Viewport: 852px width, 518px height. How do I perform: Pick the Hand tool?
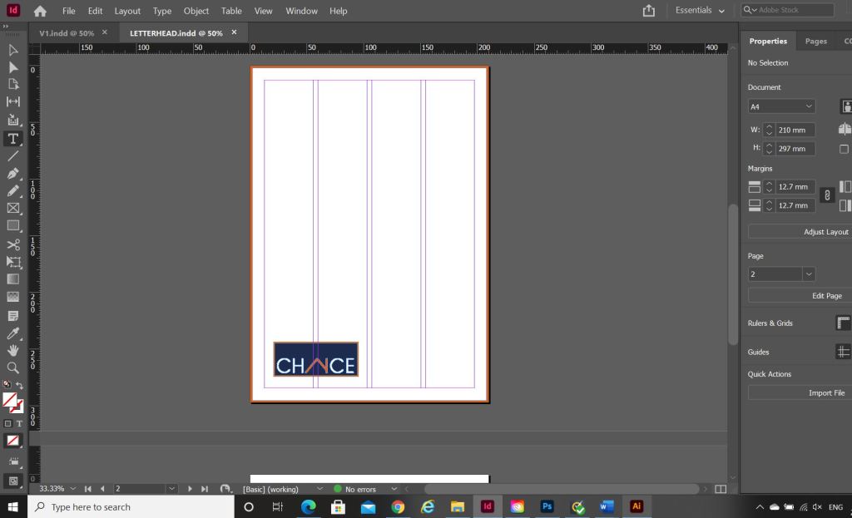(x=13, y=350)
